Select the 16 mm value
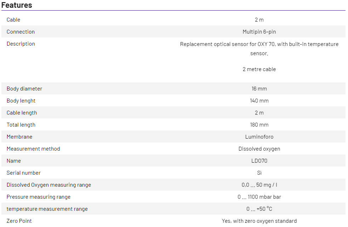 pos(259,89)
